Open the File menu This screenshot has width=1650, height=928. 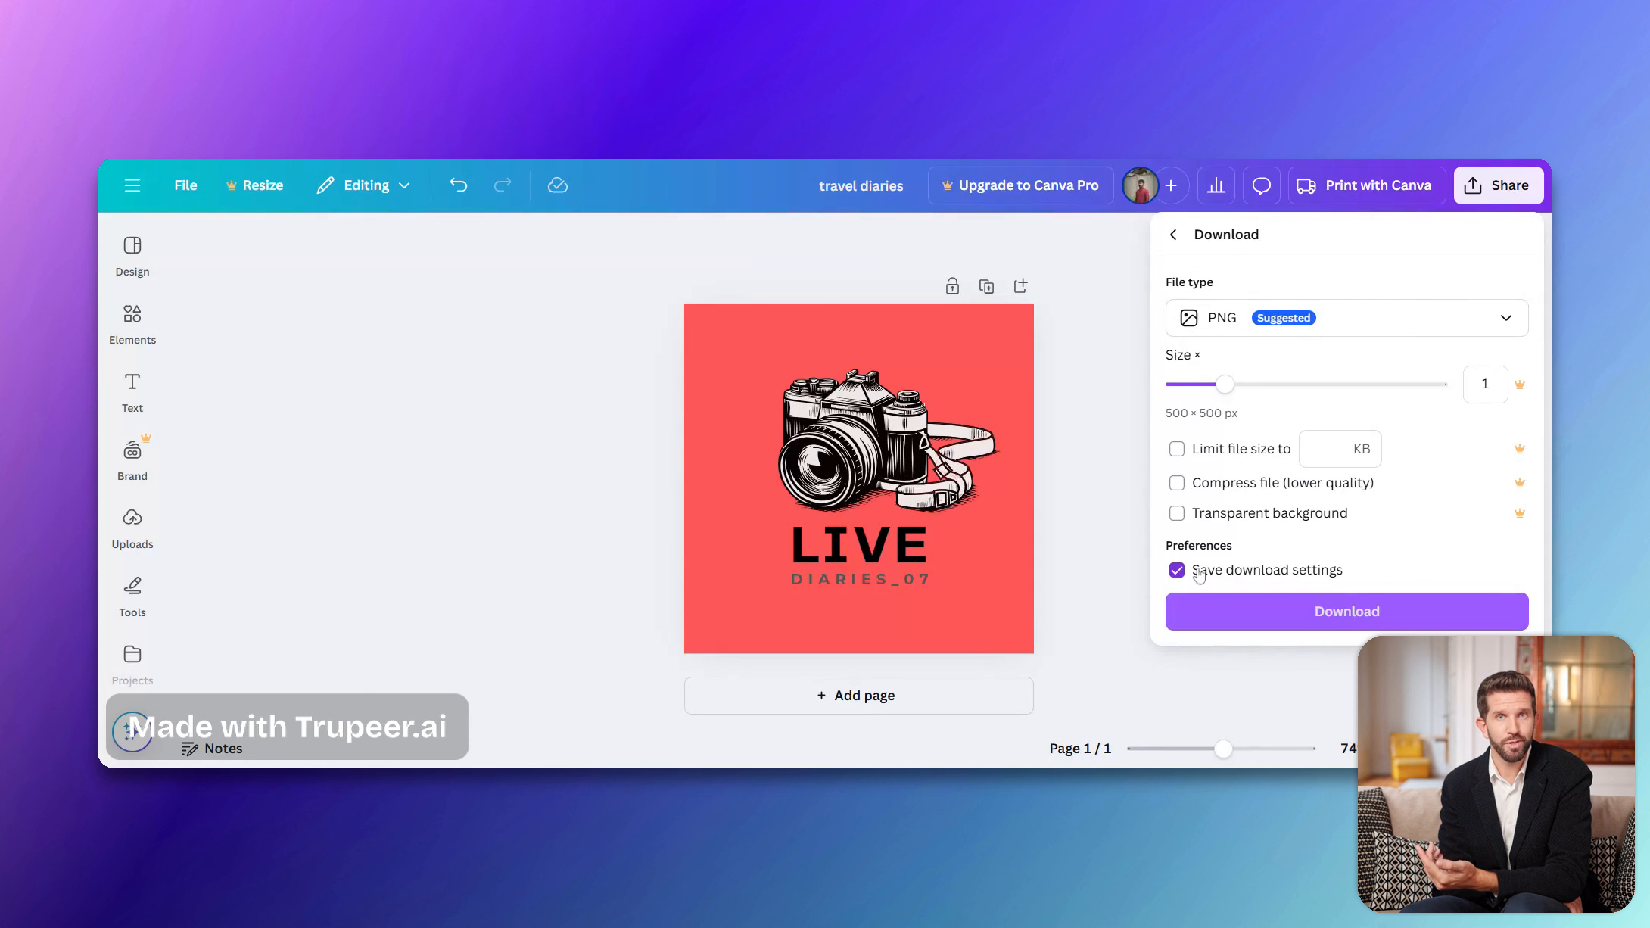[185, 185]
